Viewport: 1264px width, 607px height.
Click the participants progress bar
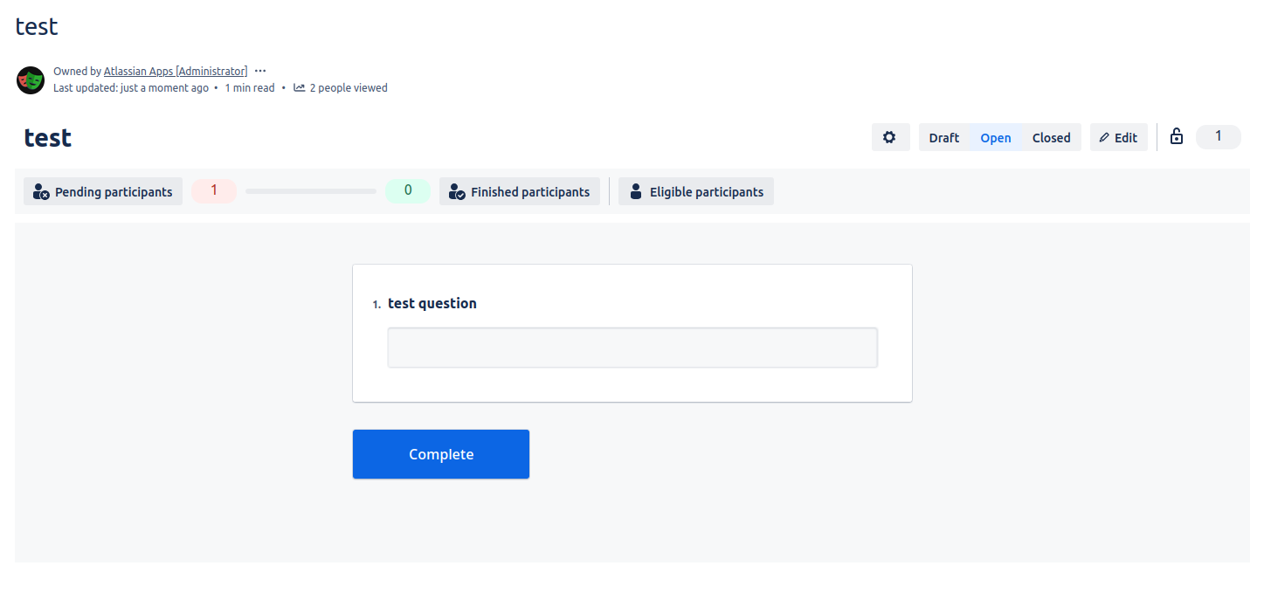[x=311, y=191]
